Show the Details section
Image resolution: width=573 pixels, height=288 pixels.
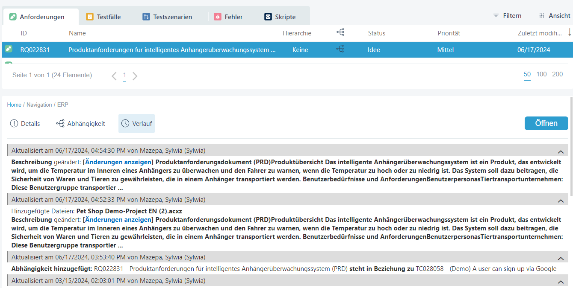click(25, 124)
